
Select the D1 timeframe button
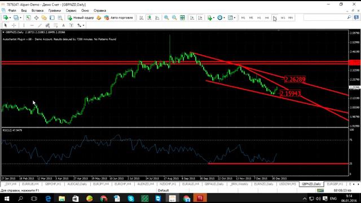pyautogui.click(x=275, y=17)
